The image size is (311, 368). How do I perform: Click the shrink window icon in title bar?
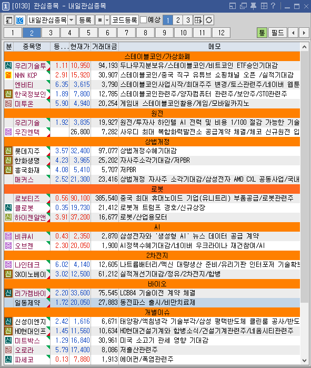click(233, 6)
